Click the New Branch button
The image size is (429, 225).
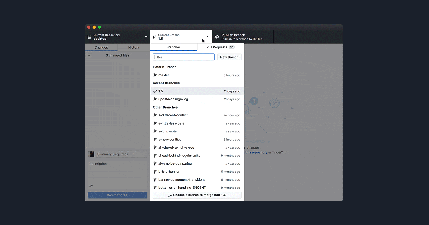229,57
